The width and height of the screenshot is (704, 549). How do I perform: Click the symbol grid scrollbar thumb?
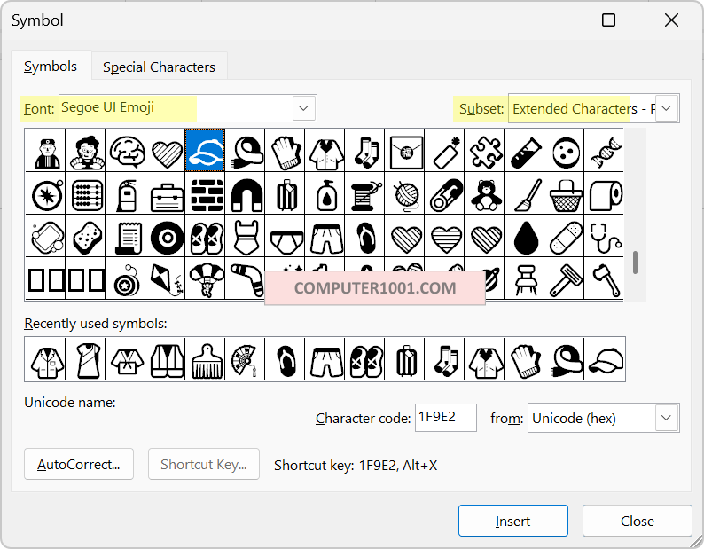(635, 263)
